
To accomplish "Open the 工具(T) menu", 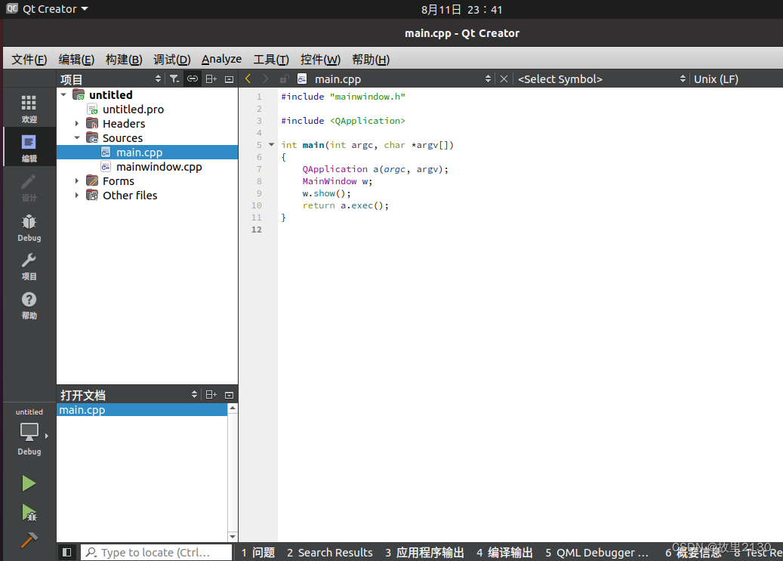I will pyautogui.click(x=271, y=60).
